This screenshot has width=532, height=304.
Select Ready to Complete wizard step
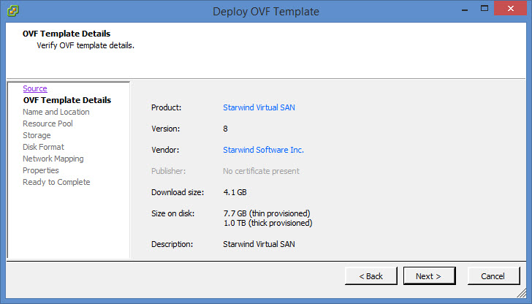click(56, 182)
